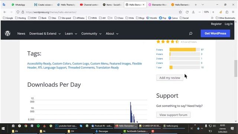
Task: Open the 1 star reviews link
Action: point(159,67)
